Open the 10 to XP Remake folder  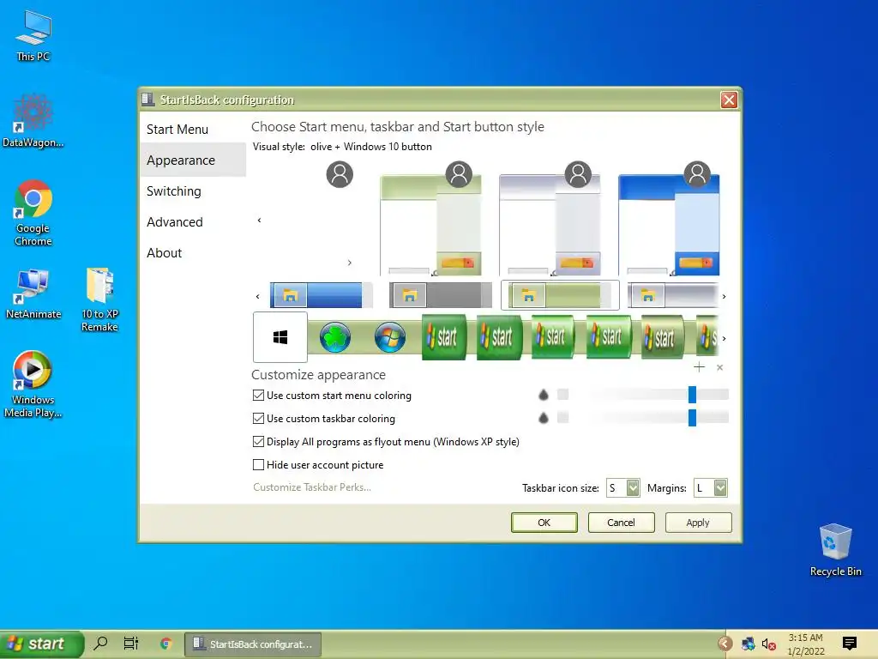click(x=99, y=299)
